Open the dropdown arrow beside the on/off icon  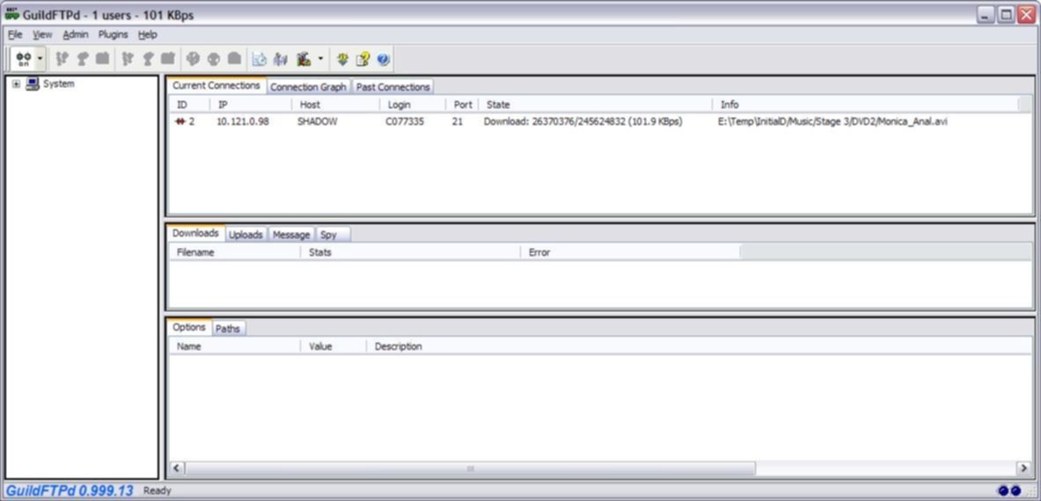click(x=40, y=59)
